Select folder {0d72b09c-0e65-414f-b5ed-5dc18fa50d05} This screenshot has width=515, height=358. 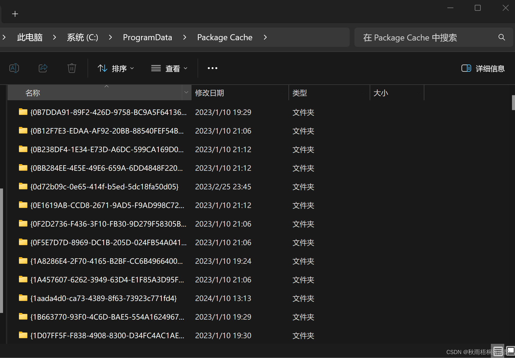[105, 187]
